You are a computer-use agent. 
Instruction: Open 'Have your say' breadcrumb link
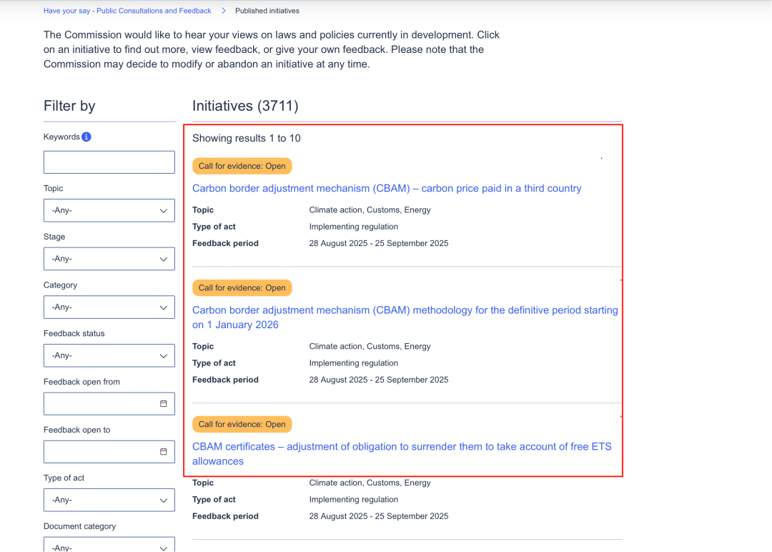pyautogui.click(x=127, y=11)
